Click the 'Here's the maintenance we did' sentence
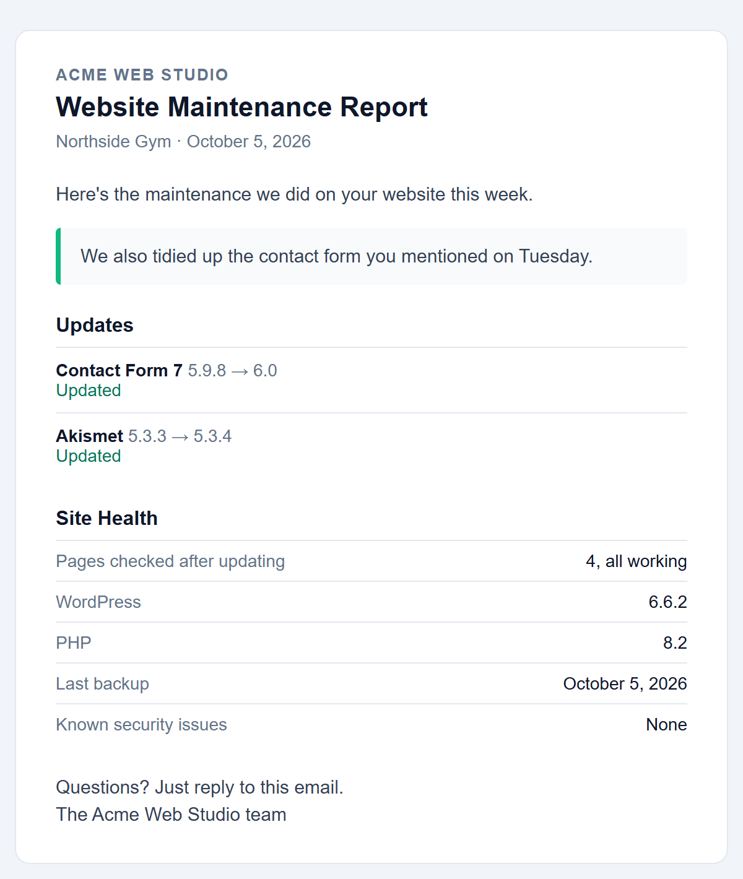 [294, 194]
